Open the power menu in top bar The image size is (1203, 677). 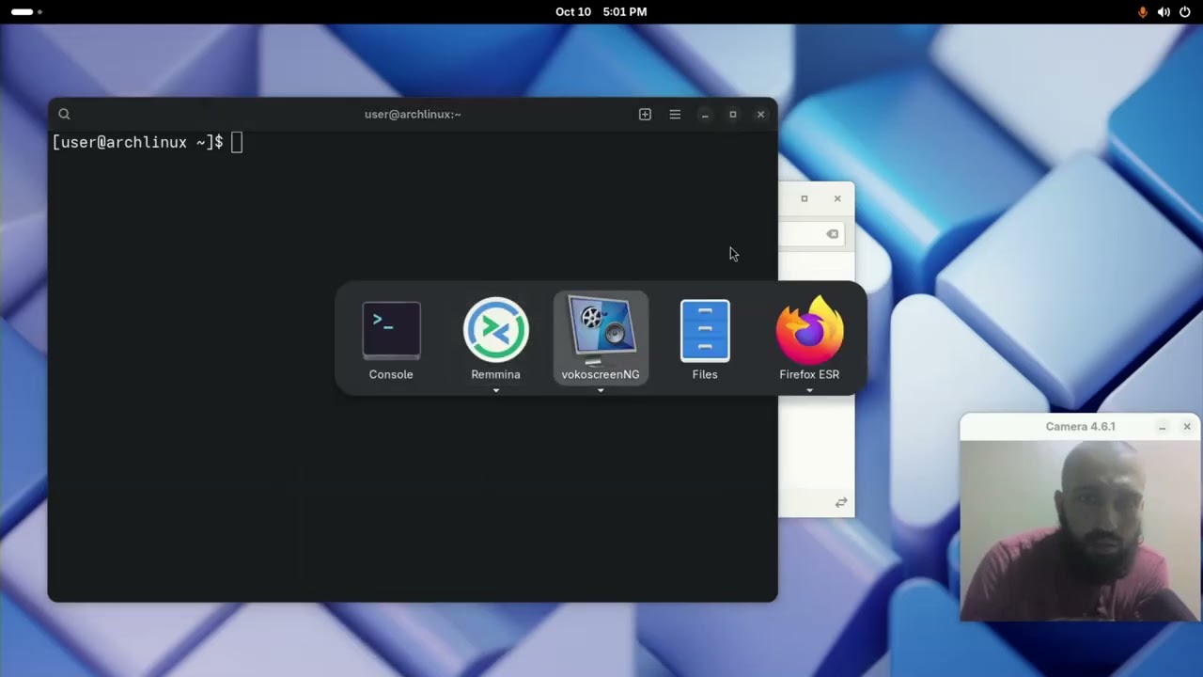click(1184, 11)
